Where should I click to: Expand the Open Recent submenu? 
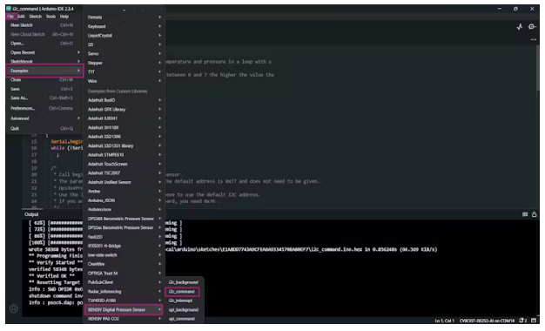[x=44, y=52]
